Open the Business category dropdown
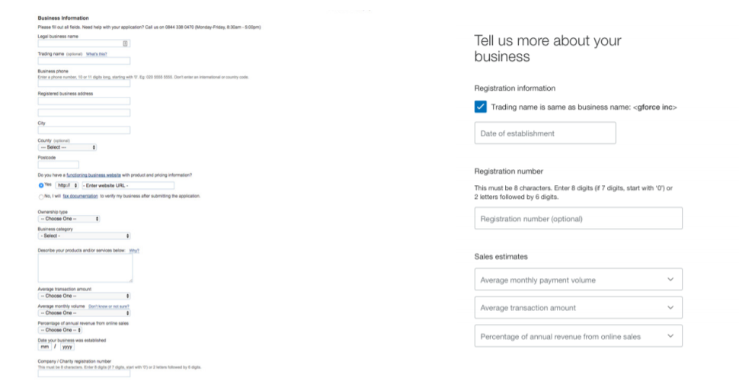 click(84, 236)
